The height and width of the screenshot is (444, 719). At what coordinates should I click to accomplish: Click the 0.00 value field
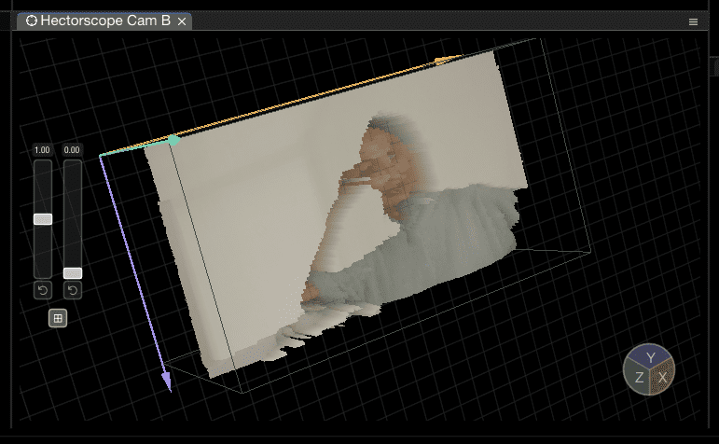pyautogui.click(x=73, y=149)
